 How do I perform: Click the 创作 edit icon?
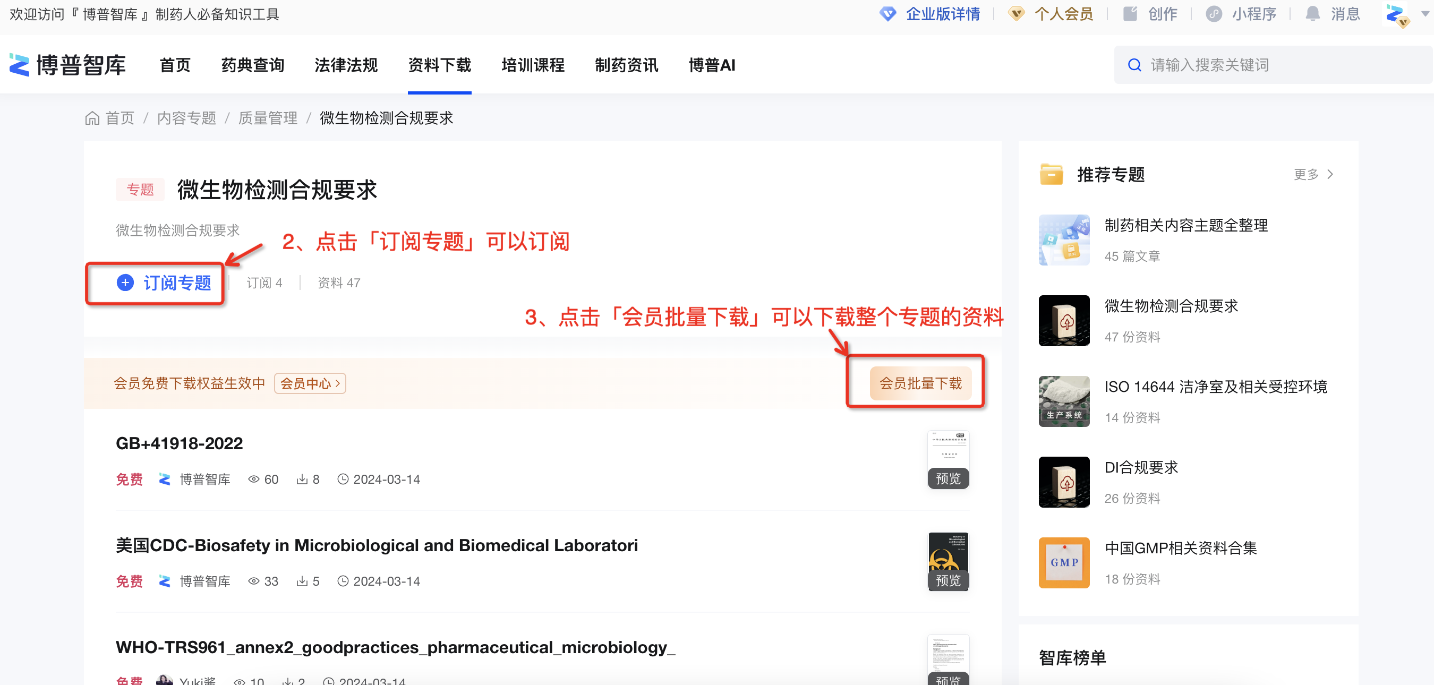[1130, 14]
